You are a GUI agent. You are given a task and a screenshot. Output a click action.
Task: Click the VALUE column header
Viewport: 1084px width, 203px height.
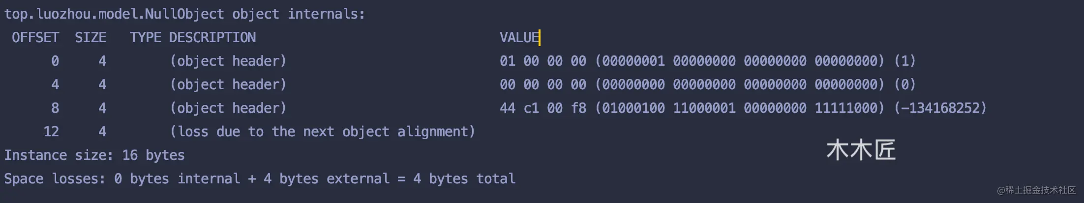click(519, 38)
